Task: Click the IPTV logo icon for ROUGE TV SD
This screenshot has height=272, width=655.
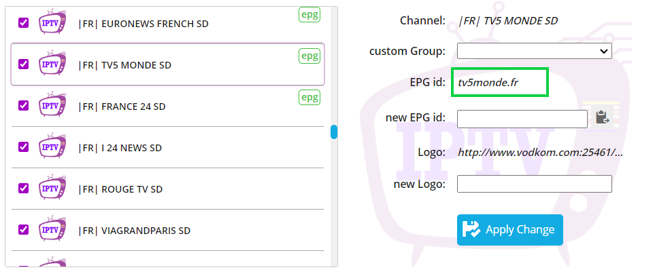Action: pos(52,187)
